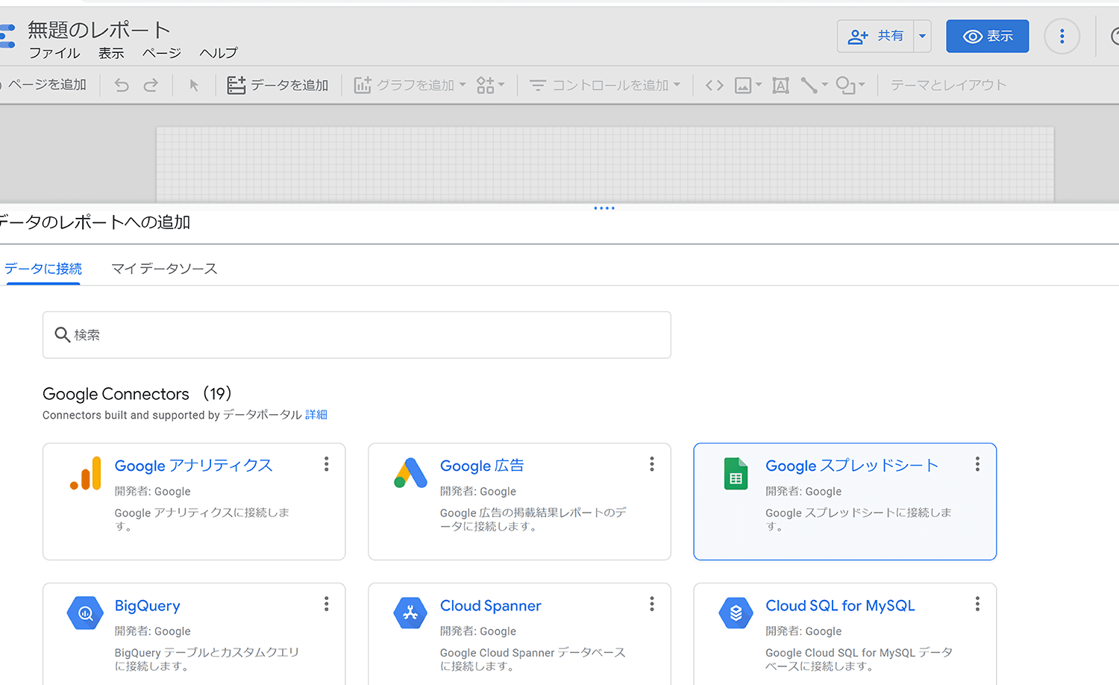Click the panel resize handle dots
The height and width of the screenshot is (685, 1119).
tap(604, 208)
